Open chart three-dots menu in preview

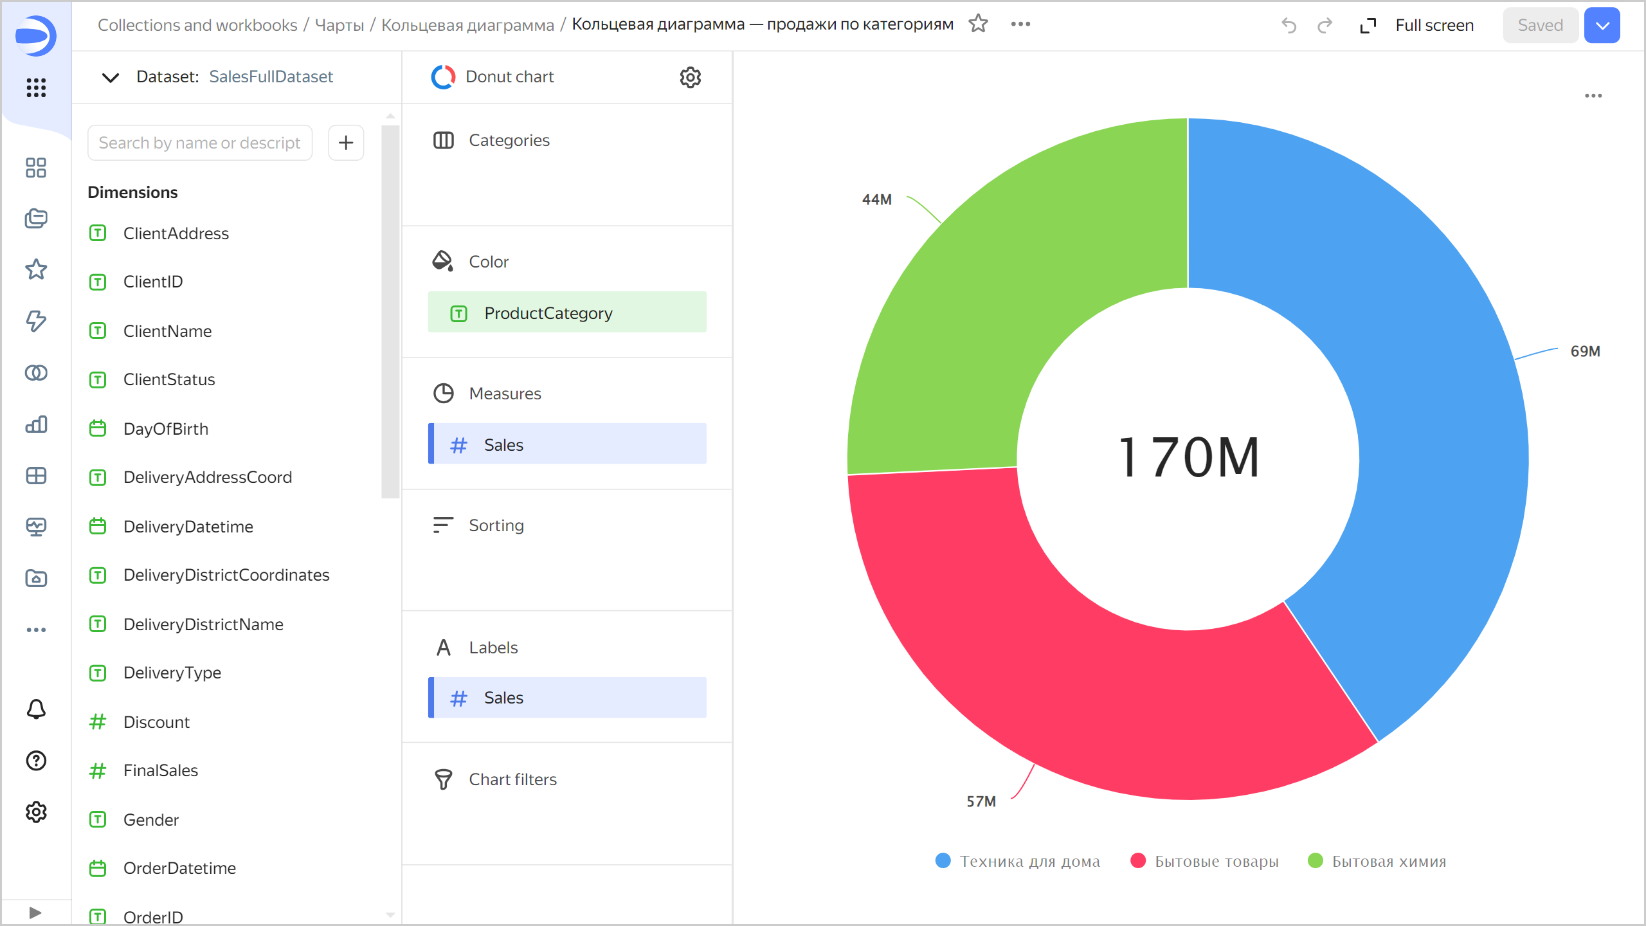point(1593,96)
